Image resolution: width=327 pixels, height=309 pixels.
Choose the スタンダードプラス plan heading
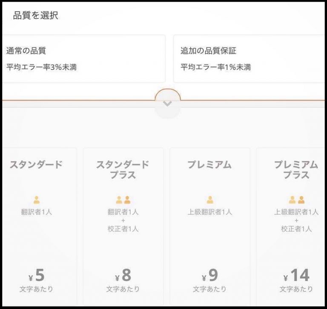tap(123, 169)
